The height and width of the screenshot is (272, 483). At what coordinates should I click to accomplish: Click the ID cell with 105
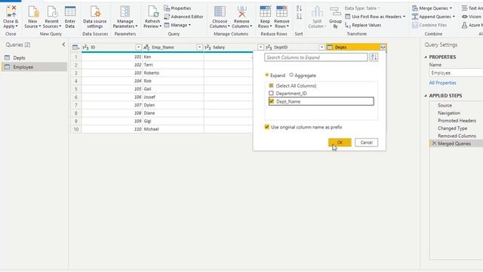click(112, 89)
